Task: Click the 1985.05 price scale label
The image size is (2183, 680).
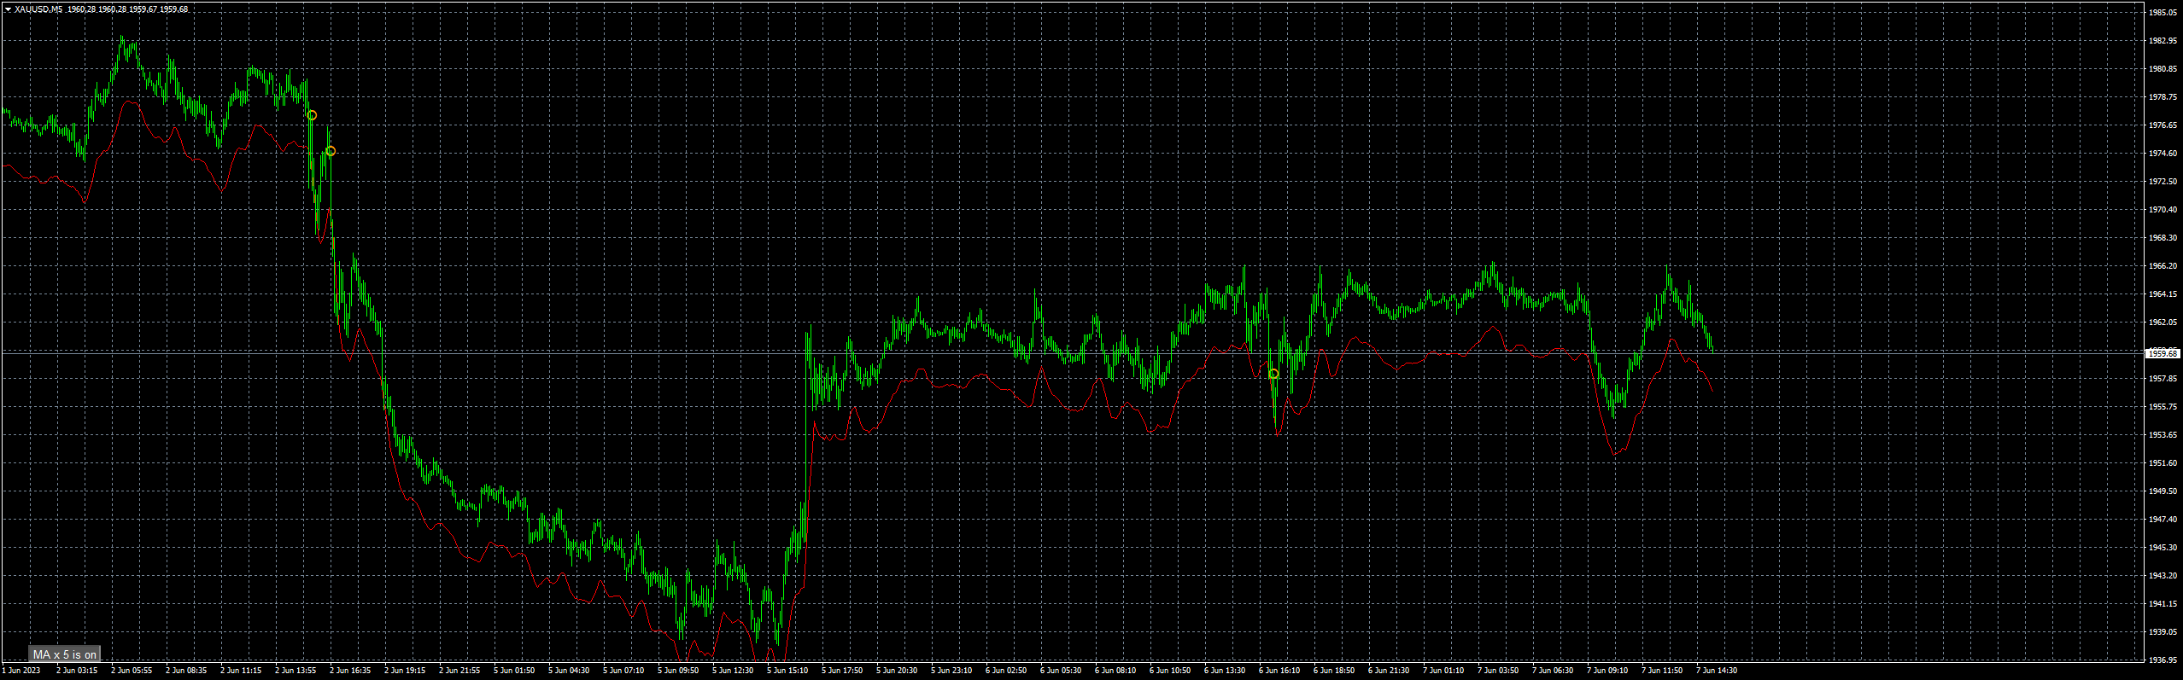Action: pos(2163,13)
